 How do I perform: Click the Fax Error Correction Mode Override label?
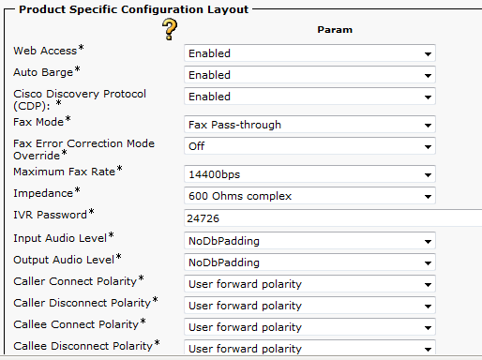[x=83, y=149]
